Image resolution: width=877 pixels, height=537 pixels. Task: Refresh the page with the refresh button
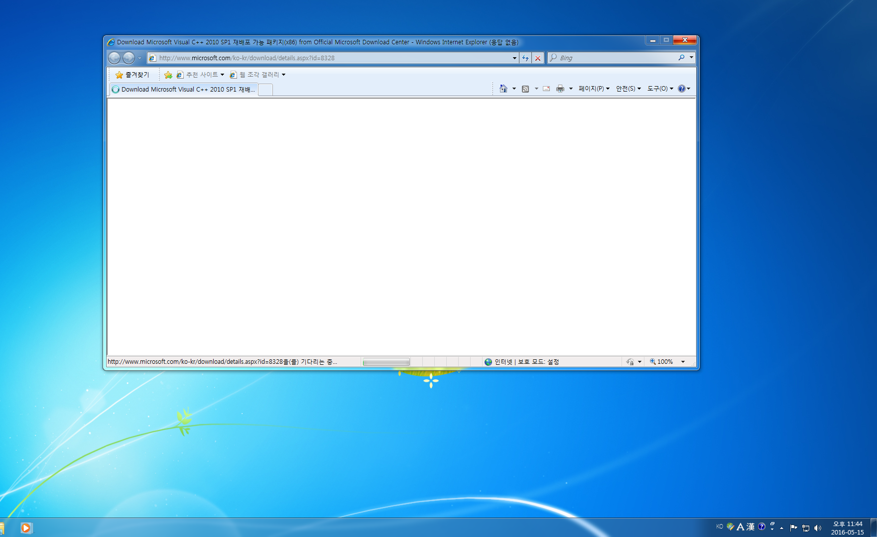[x=525, y=58]
